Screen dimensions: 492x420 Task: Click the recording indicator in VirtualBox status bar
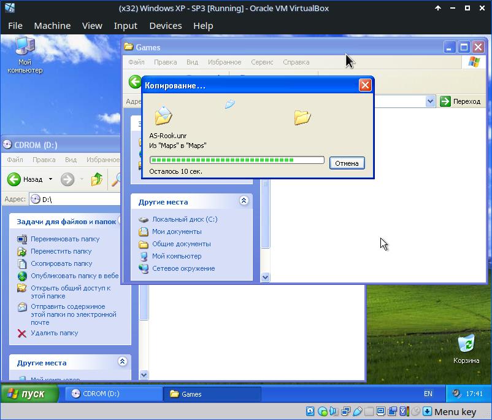click(x=392, y=411)
